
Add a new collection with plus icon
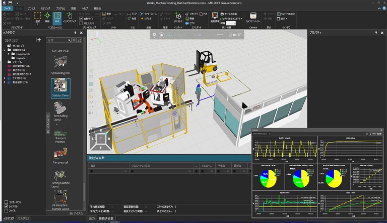[39, 40]
